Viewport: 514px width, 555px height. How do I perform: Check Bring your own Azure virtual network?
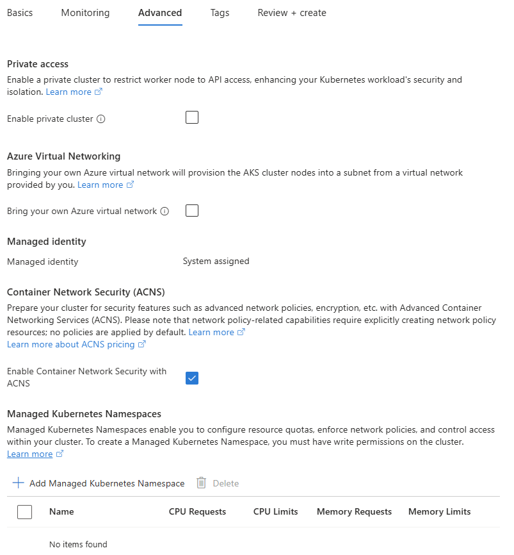(191, 210)
